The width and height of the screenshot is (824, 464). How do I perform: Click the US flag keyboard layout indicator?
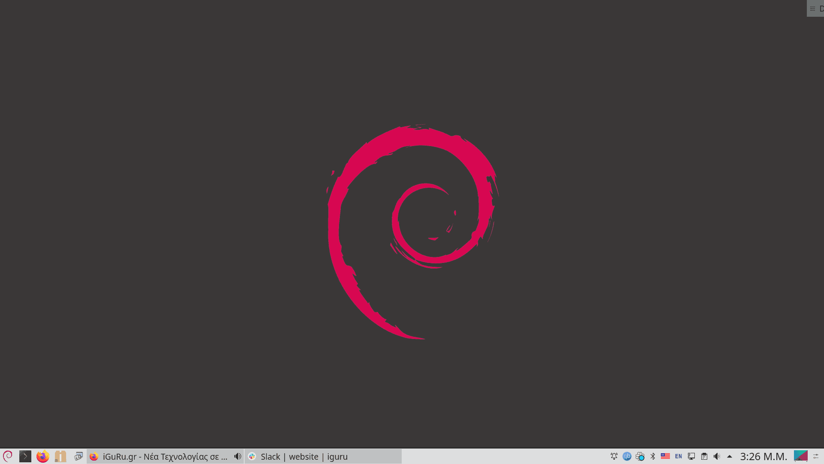(x=665, y=456)
